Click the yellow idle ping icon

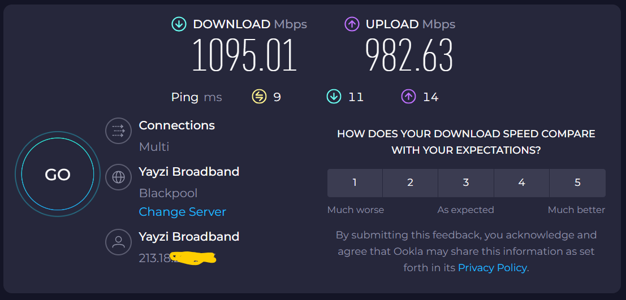[259, 97]
